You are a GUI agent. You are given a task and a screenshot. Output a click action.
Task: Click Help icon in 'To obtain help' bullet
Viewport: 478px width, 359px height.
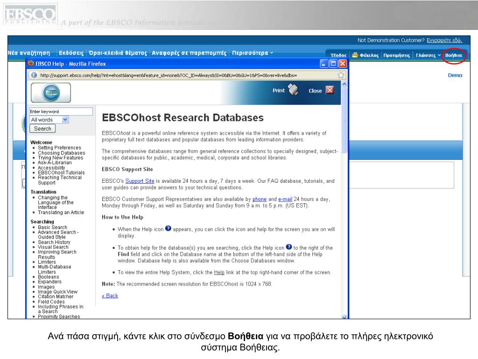pyautogui.click(x=288, y=247)
